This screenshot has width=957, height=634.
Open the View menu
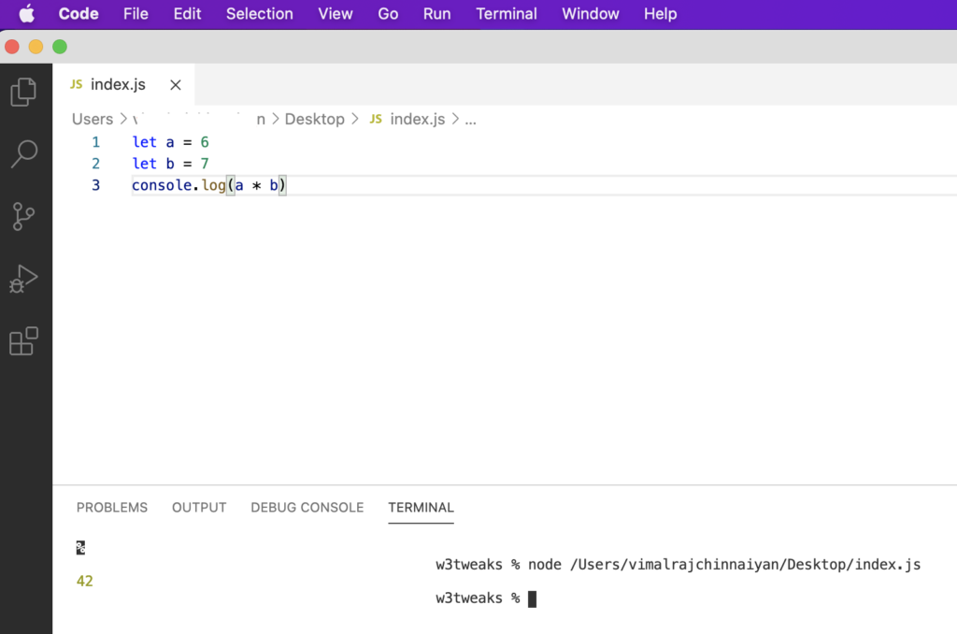pos(336,13)
